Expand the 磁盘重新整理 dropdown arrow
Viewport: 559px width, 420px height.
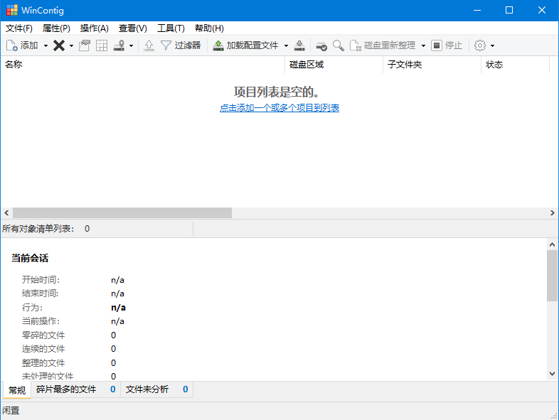pyautogui.click(x=423, y=45)
